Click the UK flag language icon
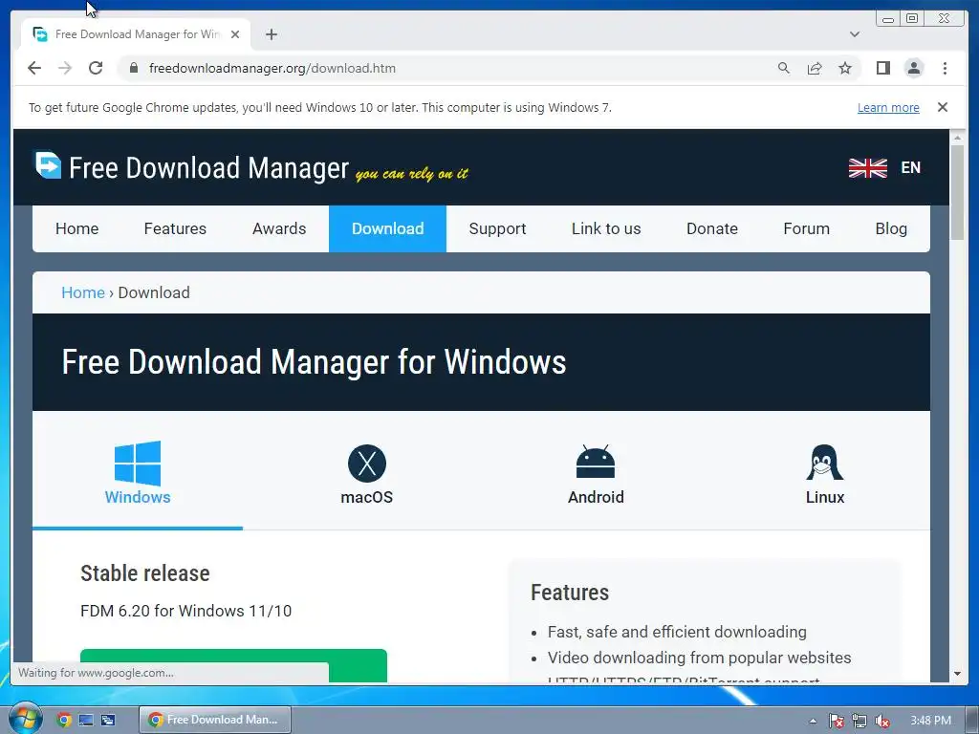This screenshot has width=979, height=734. click(x=868, y=168)
